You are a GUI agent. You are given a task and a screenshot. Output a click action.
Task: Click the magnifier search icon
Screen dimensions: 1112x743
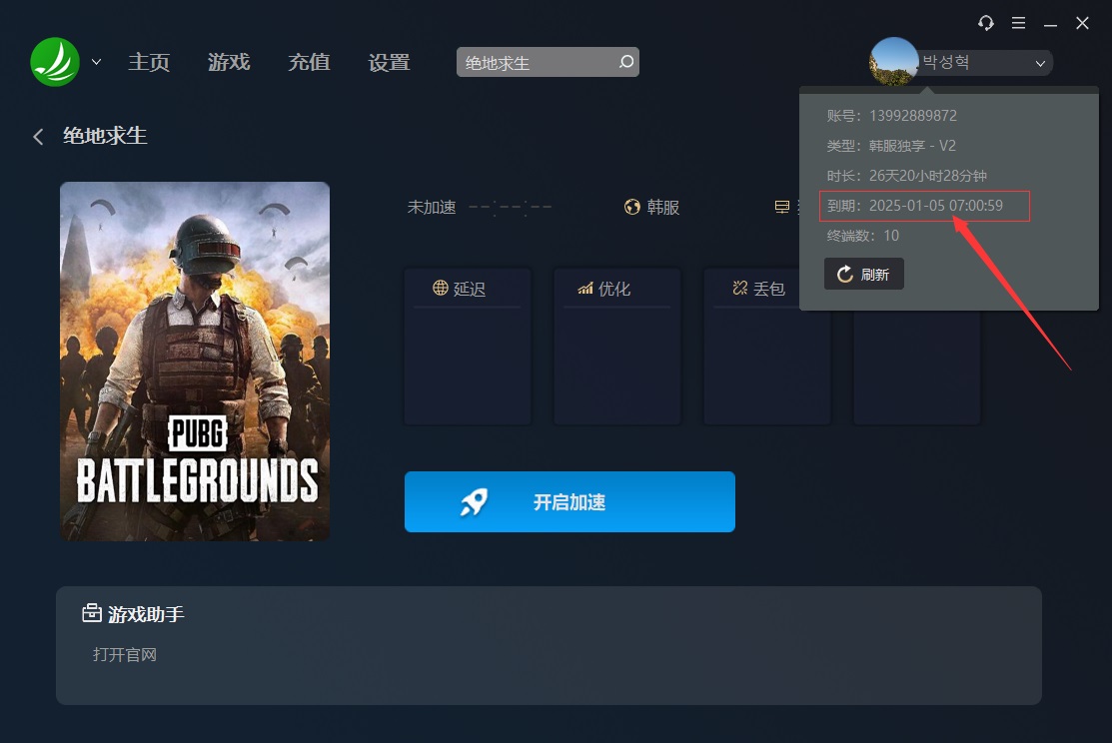[626, 62]
